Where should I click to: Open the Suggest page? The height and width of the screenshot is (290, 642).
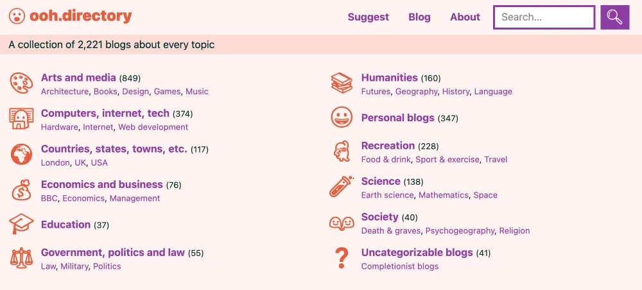pos(368,17)
